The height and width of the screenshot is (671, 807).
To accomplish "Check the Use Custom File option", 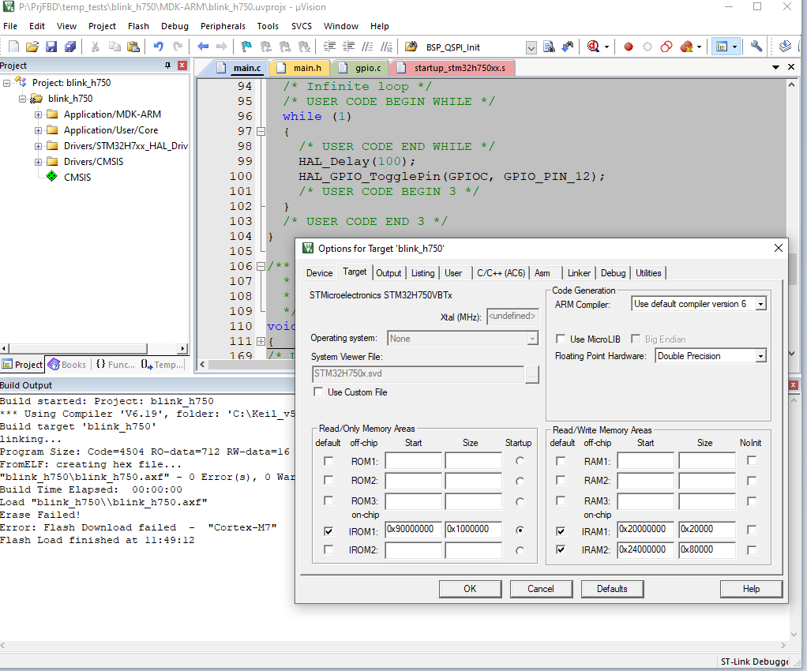I will (318, 392).
